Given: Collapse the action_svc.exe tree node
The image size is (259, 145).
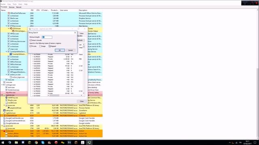Looking at the screenshot, I should [x=6, y=75].
